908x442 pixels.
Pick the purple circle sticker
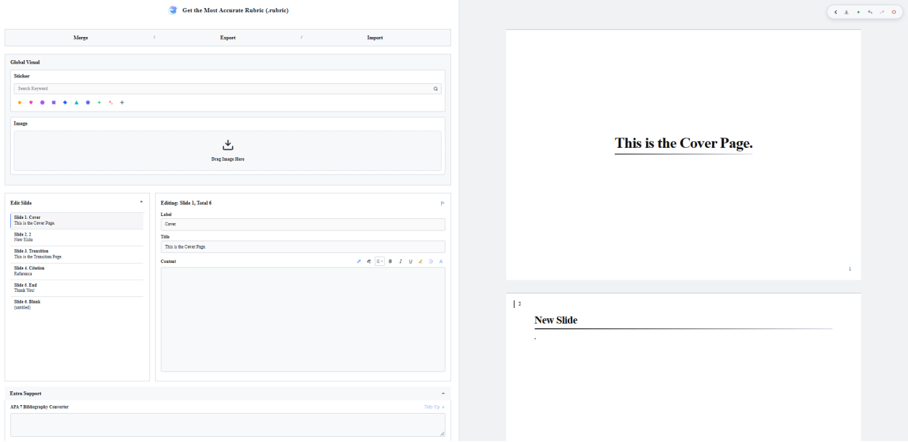pos(42,103)
